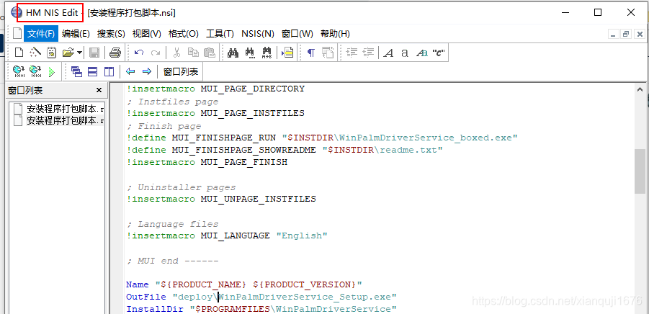This screenshot has width=649, height=314.
Task: Toggle word wrap icon
Action: 328,53
